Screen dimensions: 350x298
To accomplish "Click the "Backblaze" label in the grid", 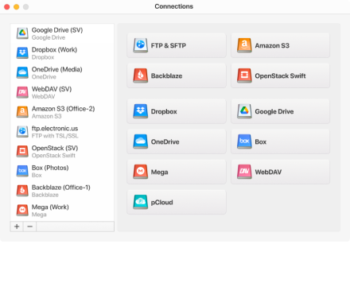I will 166,76.
